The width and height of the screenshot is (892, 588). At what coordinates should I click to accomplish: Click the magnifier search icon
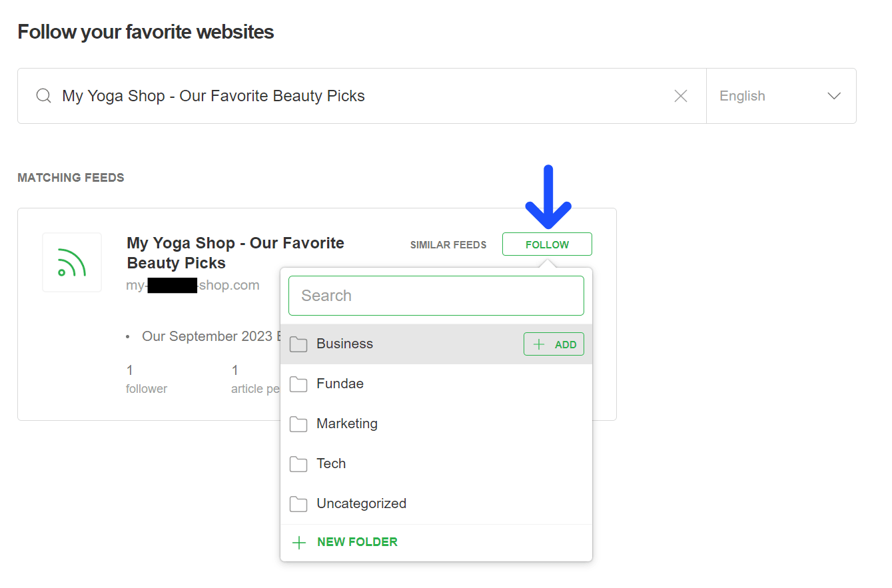click(44, 96)
